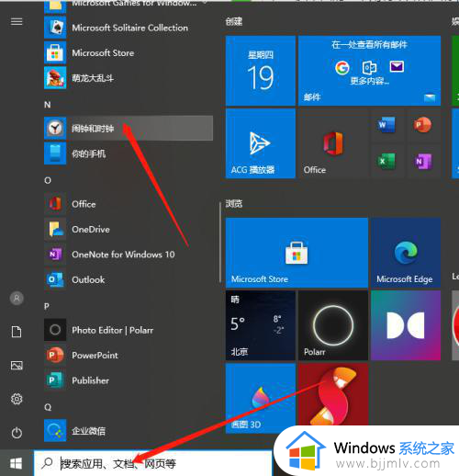This screenshot has width=459, height=476.
Task: Open Settings gear in Start sidebar
Action: 17,399
